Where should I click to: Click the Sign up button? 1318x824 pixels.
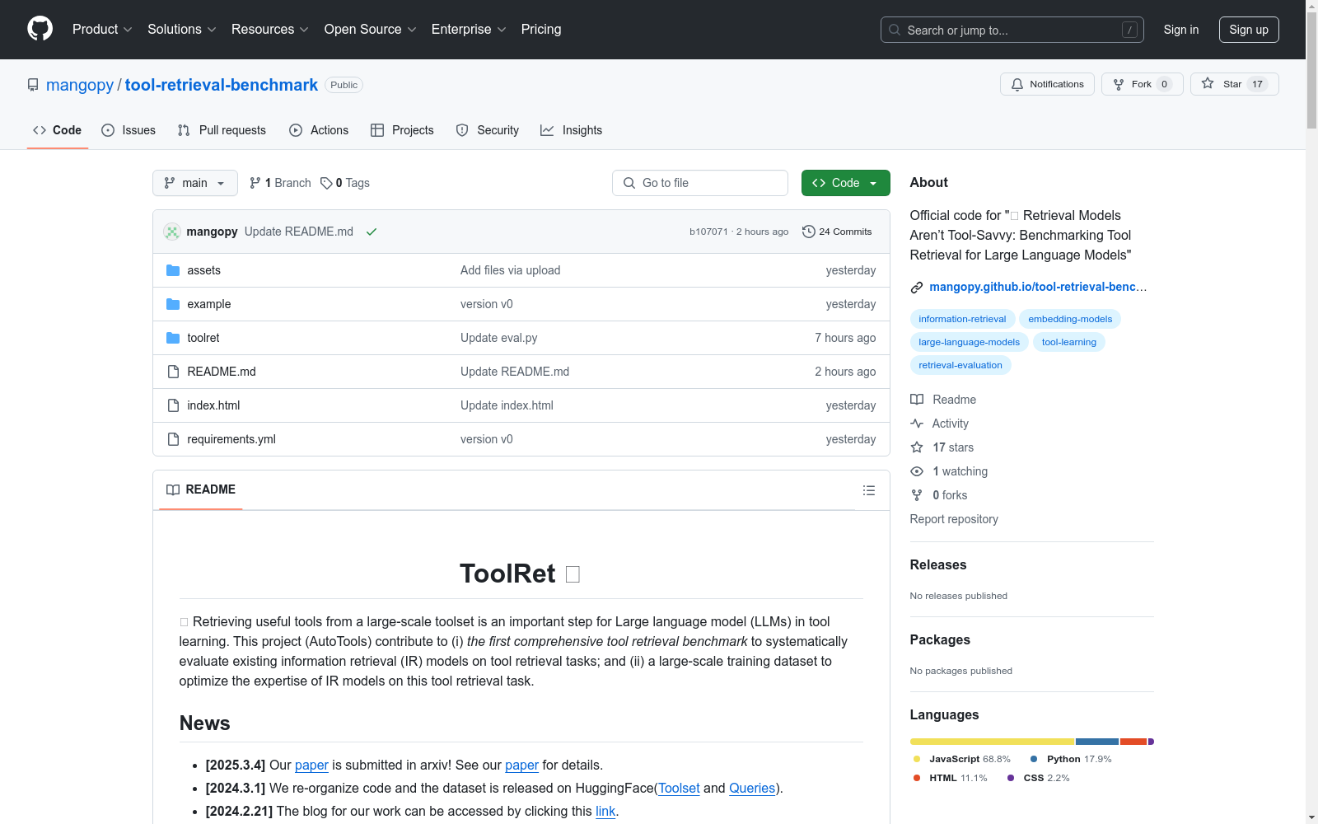point(1249,30)
